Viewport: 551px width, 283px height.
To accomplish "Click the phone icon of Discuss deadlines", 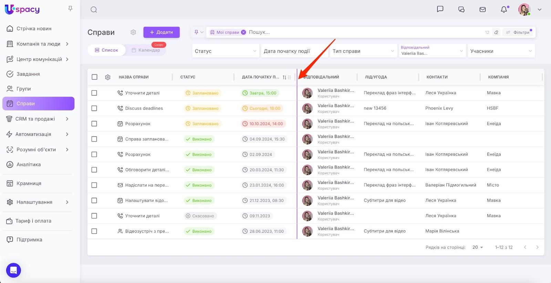I will point(120,108).
